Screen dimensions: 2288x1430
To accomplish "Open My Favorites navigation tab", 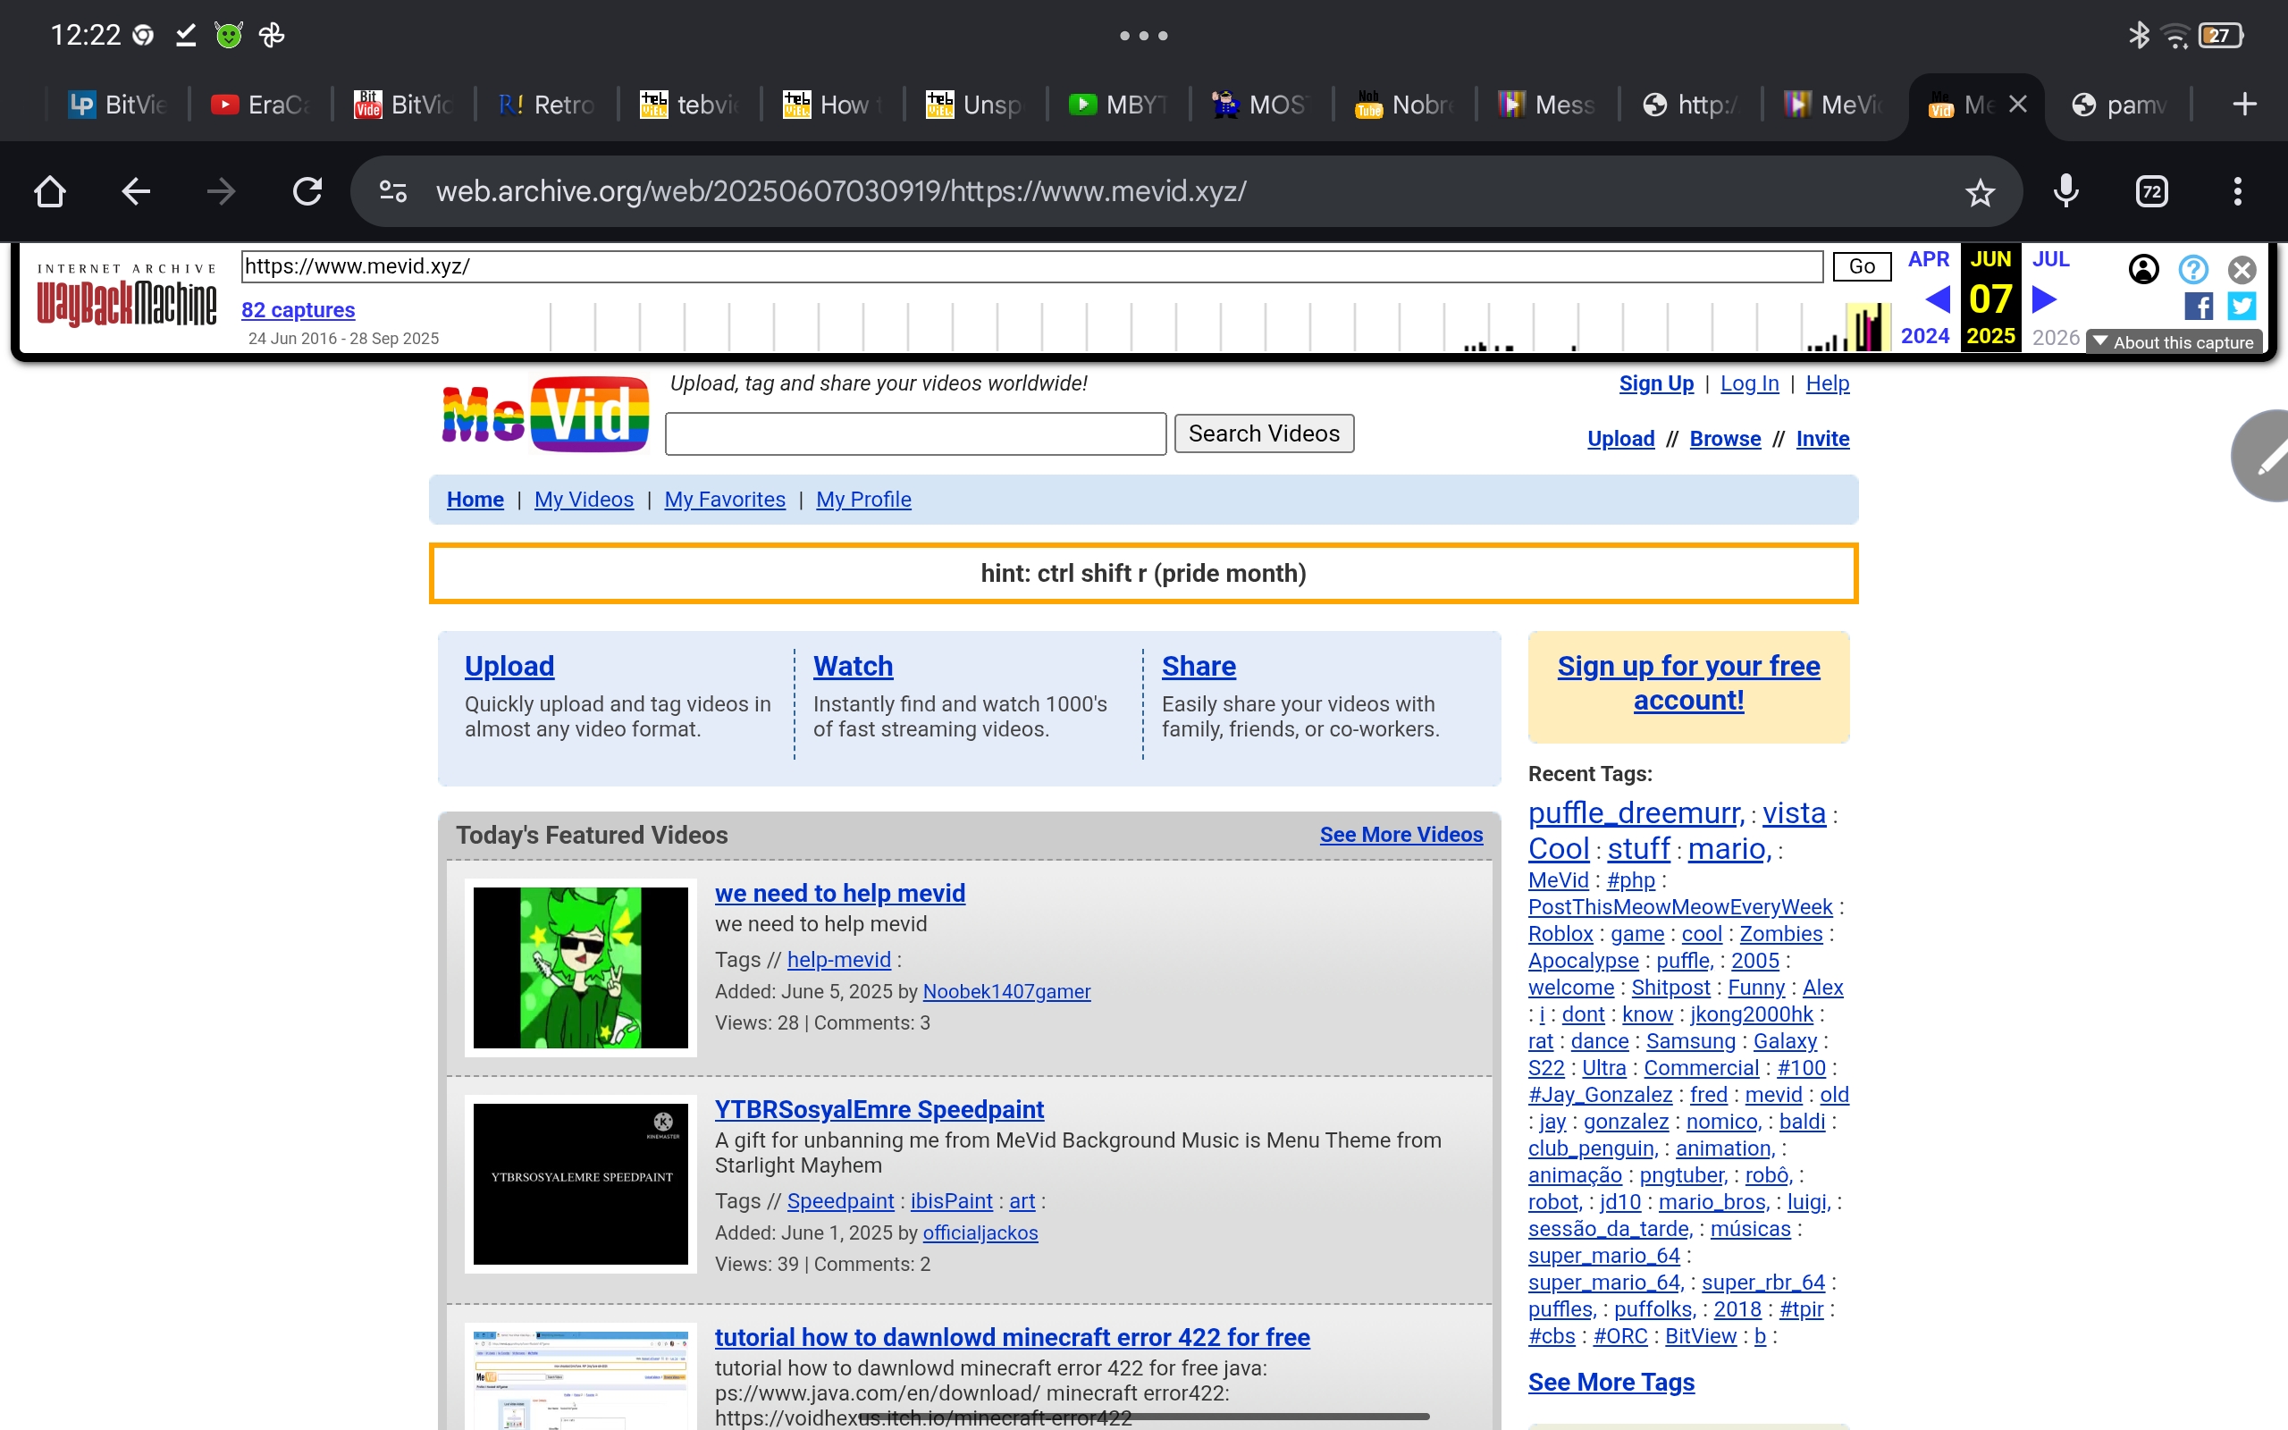I will coord(724,500).
